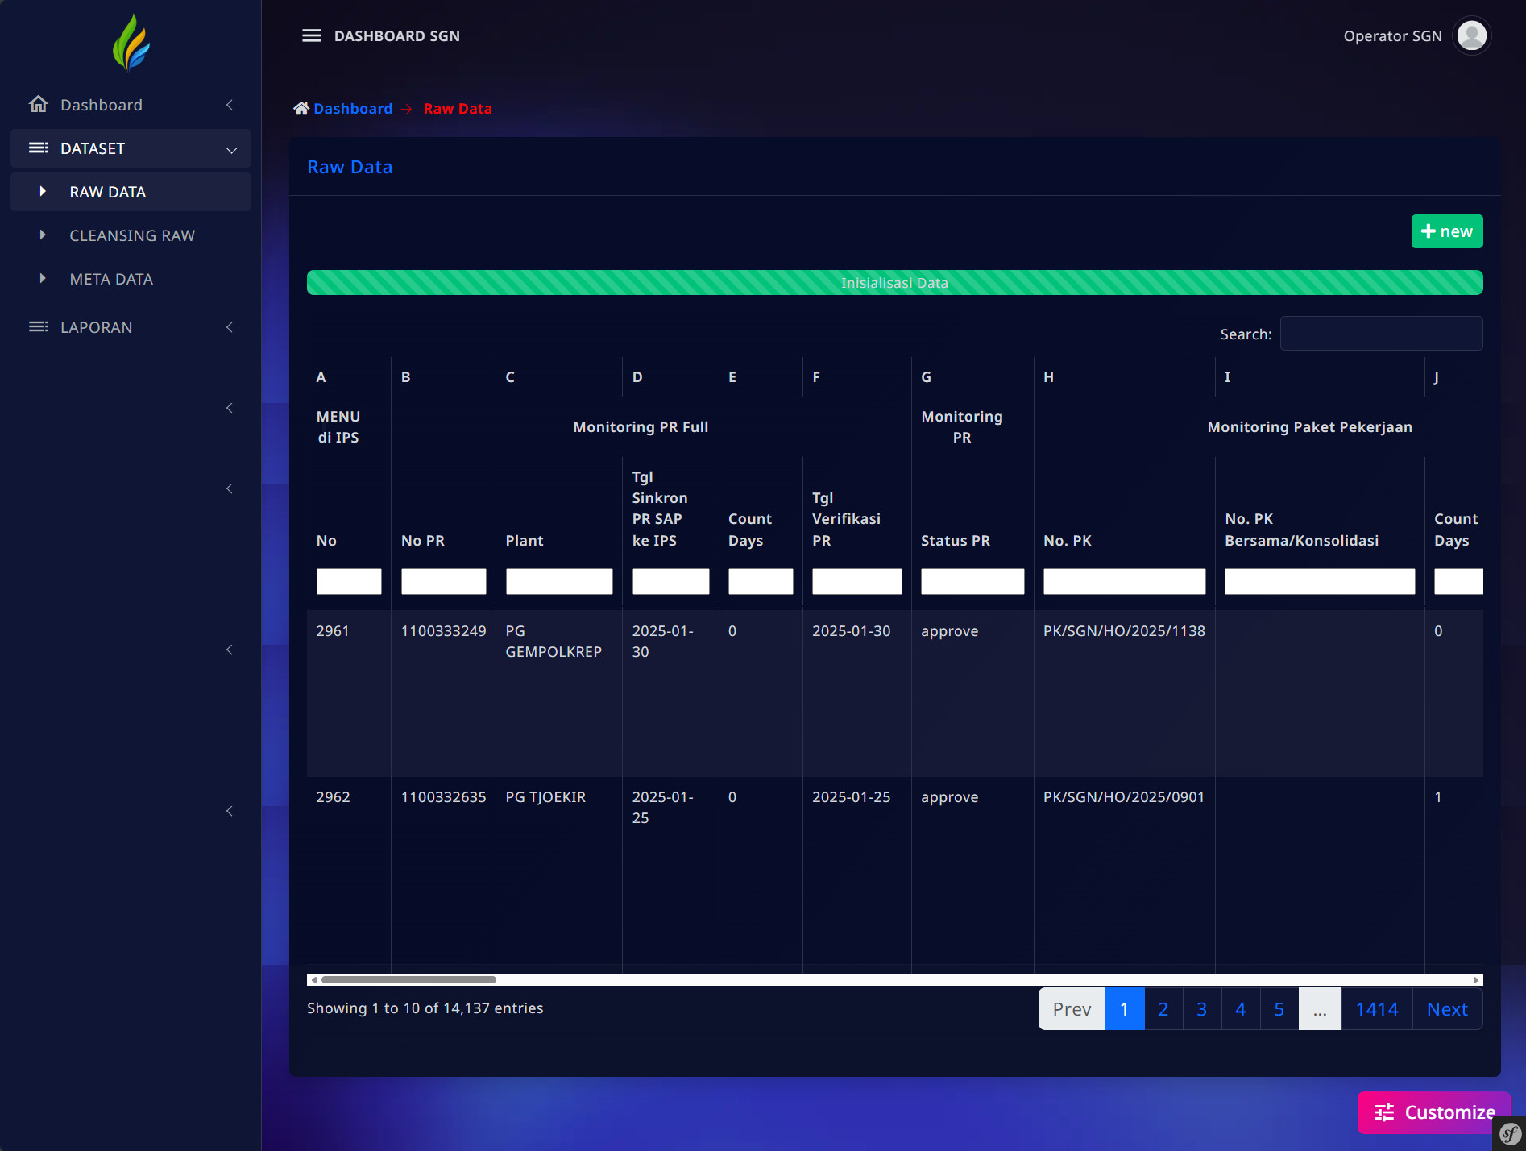The width and height of the screenshot is (1526, 1151).
Task: Select CLEANSING RAW in sidebar
Action: [131, 235]
